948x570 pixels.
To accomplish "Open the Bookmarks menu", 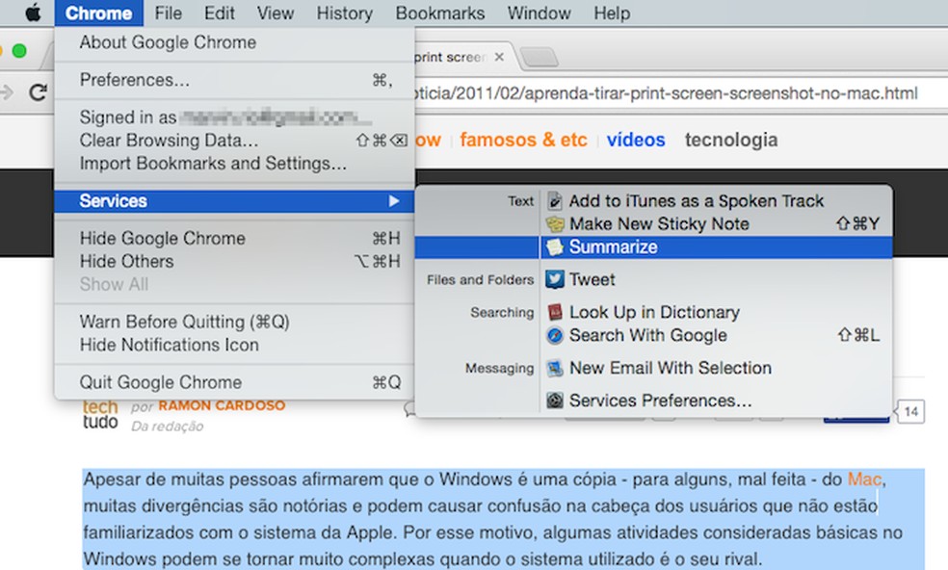I will [x=439, y=13].
